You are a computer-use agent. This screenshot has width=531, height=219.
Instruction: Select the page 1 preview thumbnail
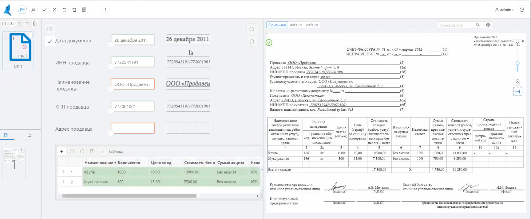pos(14,163)
